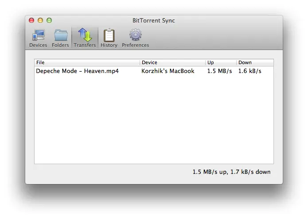Click the 1.6 kB/s download speed cell
308x219 pixels.
pyautogui.click(x=250, y=71)
